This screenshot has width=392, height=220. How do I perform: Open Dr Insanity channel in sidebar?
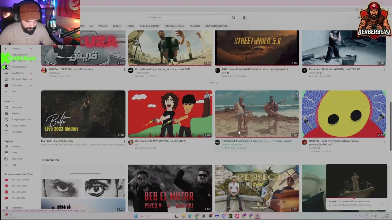coord(17,85)
